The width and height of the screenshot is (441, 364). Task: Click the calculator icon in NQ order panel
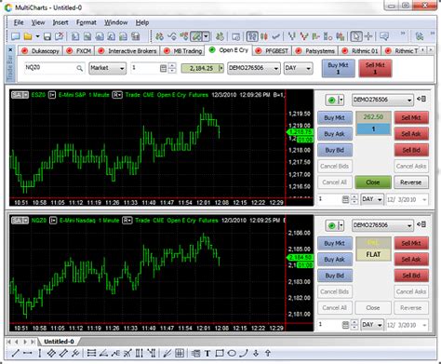[x=345, y=325]
